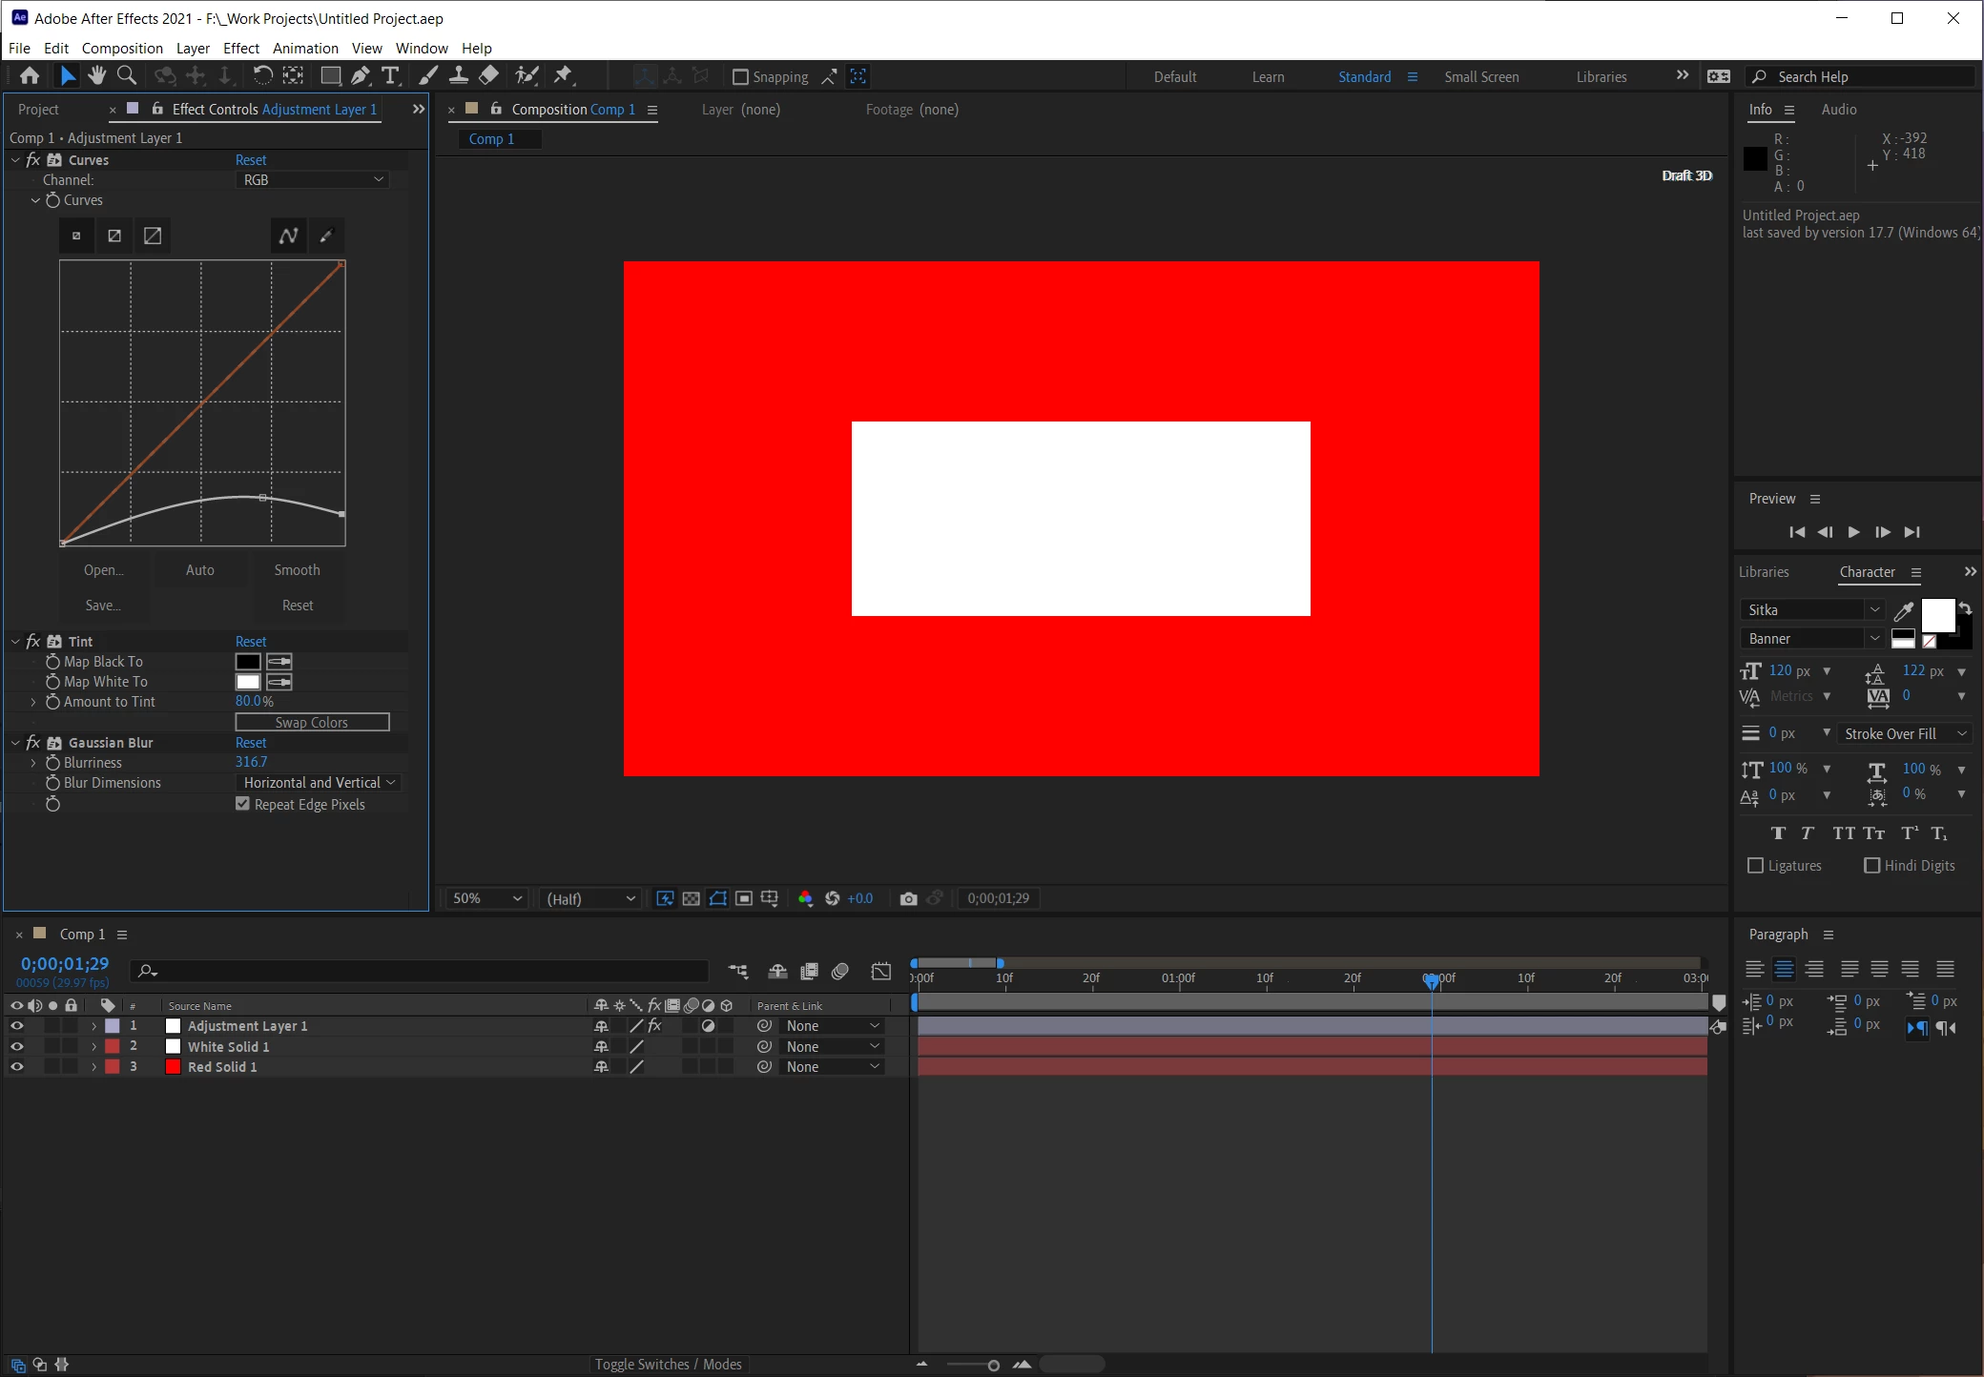
Task: Hide the White Solid 1 layer
Action: point(16,1046)
